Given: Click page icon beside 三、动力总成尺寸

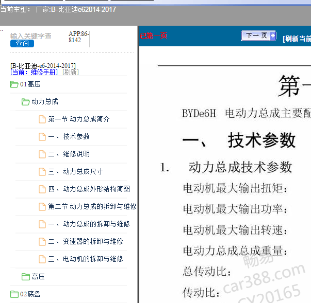Looking at the screenshot, I should click(x=42, y=172).
